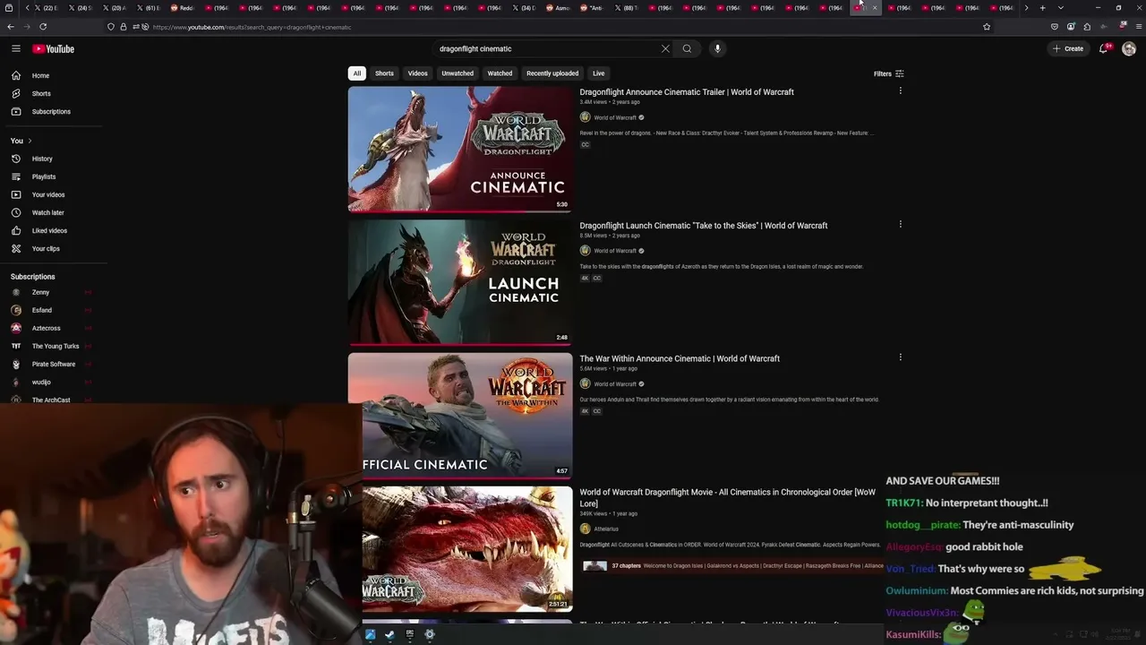The image size is (1146, 645).
Task: Select the Recently uploaded filter chip
Action: (x=552, y=73)
